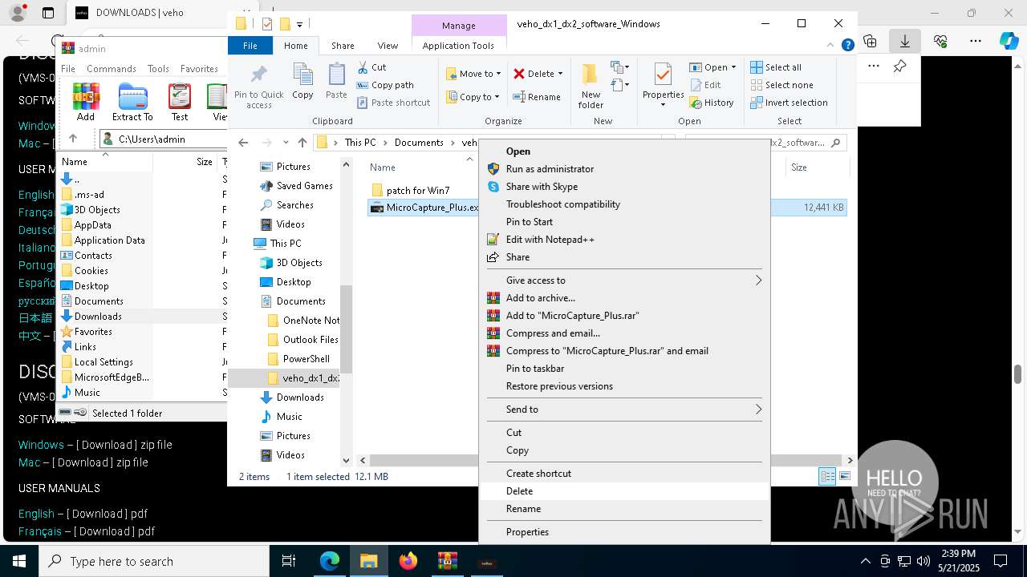This screenshot has height=577, width=1027.
Task: Select the patch for Win7 folder
Action: coord(418,191)
